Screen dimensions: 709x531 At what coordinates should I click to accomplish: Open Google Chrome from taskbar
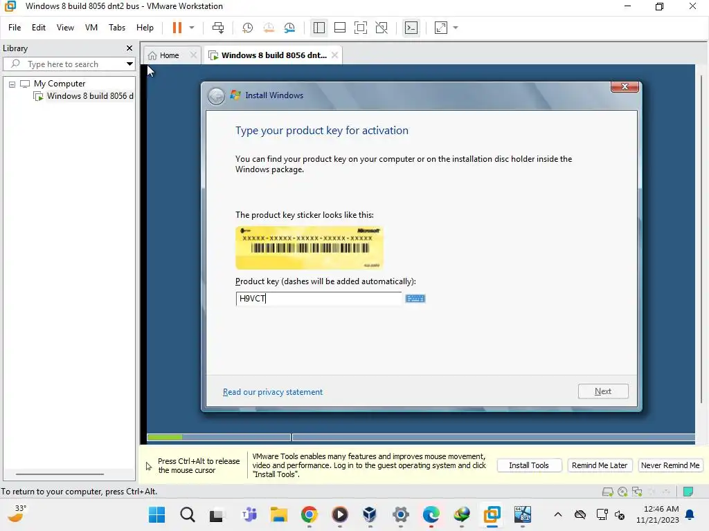pyautogui.click(x=309, y=514)
